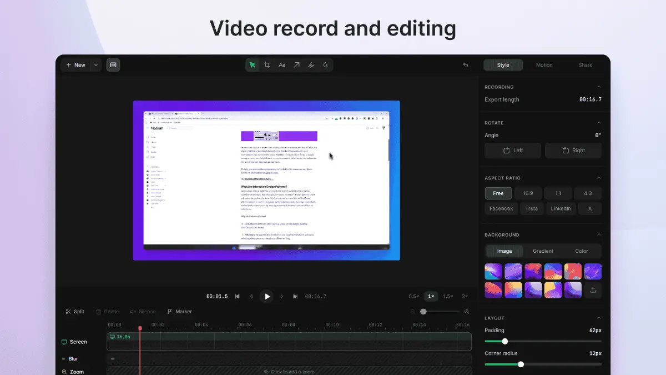Click the scissors Split button

pyautogui.click(x=75, y=312)
